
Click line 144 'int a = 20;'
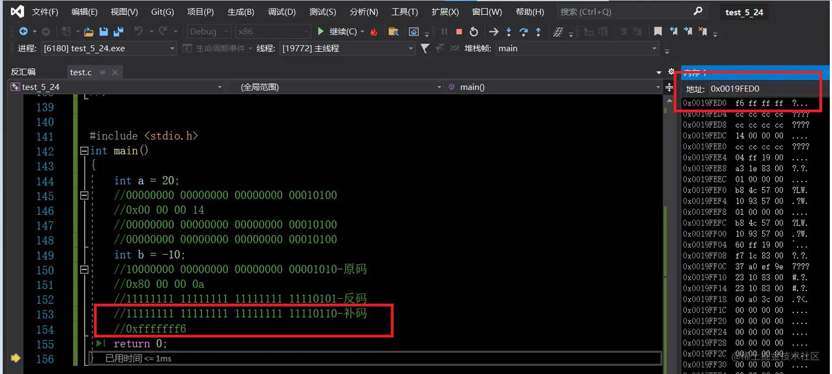pos(147,181)
